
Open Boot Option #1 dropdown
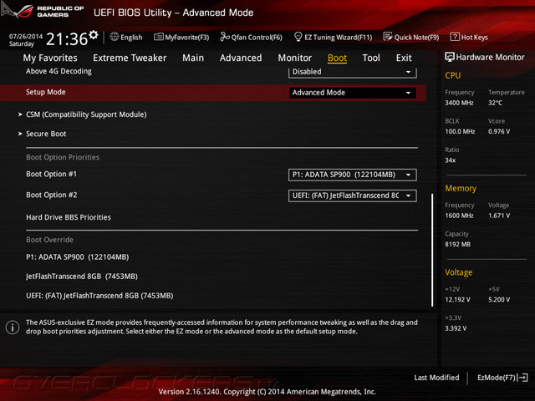click(x=353, y=175)
